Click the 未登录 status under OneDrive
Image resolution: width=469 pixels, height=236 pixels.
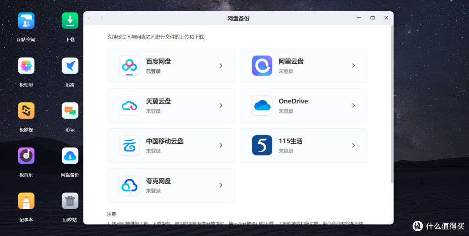click(x=286, y=111)
